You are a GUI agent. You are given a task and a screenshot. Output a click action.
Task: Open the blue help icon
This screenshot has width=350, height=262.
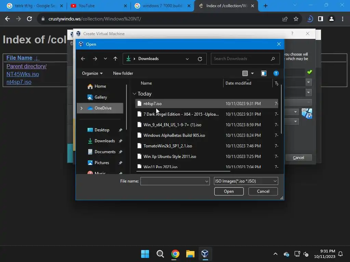click(276, 73)
